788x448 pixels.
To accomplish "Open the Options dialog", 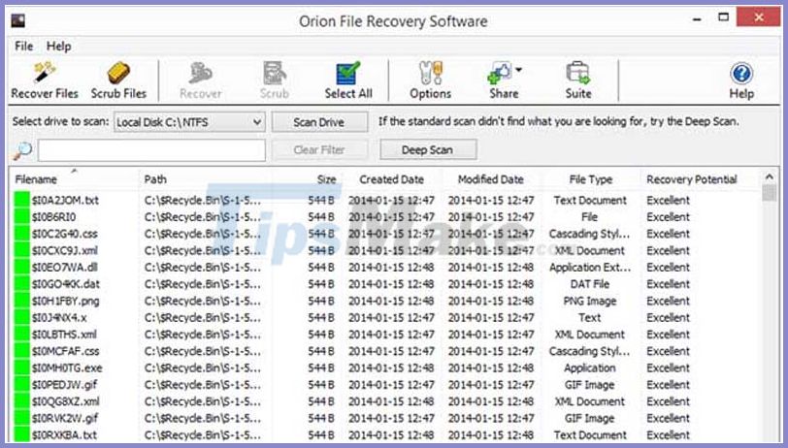I will point(431,80).
